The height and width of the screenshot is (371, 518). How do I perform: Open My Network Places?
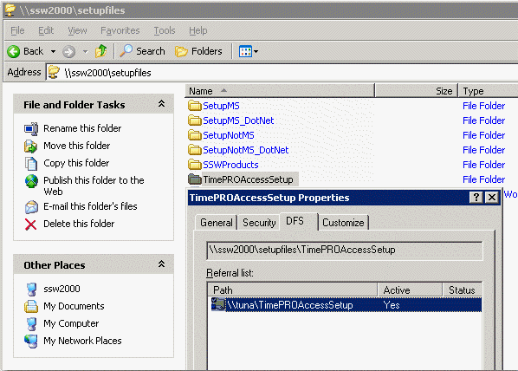(82, 341)
